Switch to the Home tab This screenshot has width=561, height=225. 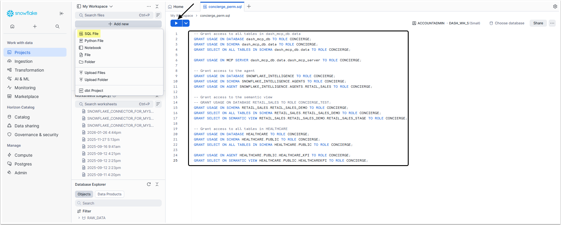(176, 7)
